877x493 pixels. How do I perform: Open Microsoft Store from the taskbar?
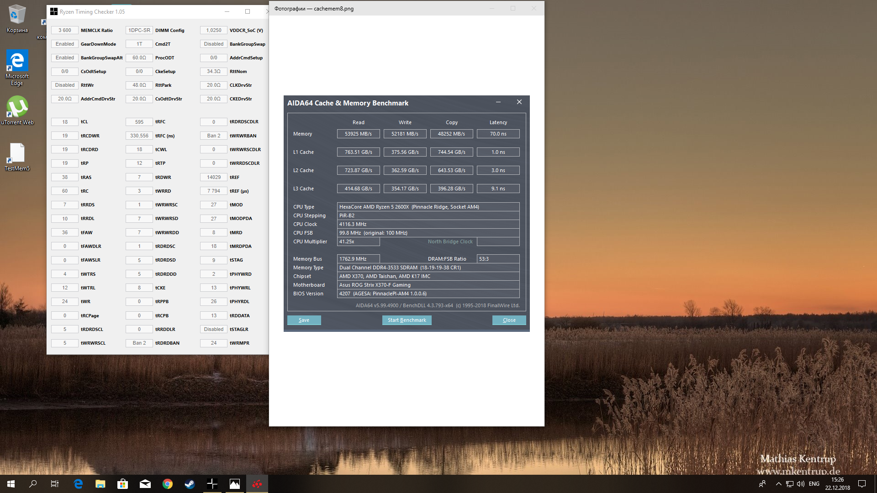coord(122,484)
